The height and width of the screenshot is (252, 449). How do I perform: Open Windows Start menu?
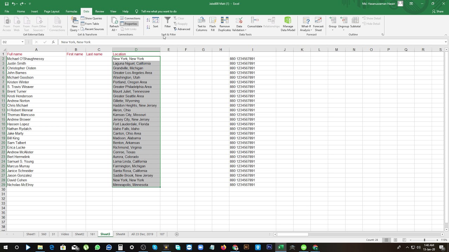(x=5, y=247)
